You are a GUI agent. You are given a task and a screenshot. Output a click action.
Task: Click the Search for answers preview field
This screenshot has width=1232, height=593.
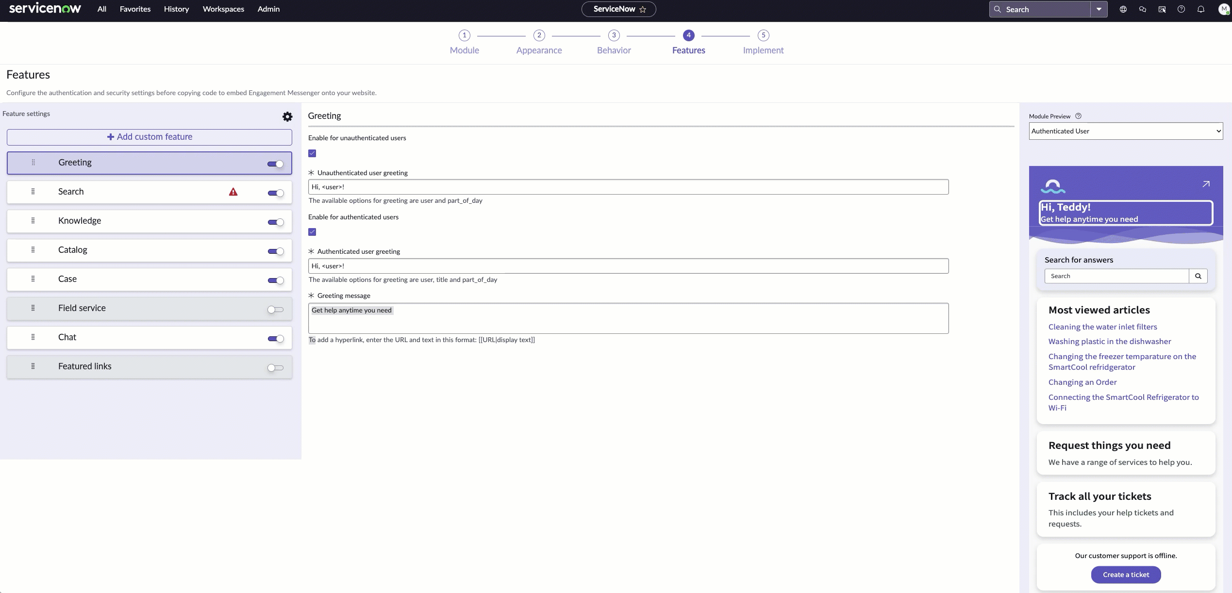pos(1116,276)
